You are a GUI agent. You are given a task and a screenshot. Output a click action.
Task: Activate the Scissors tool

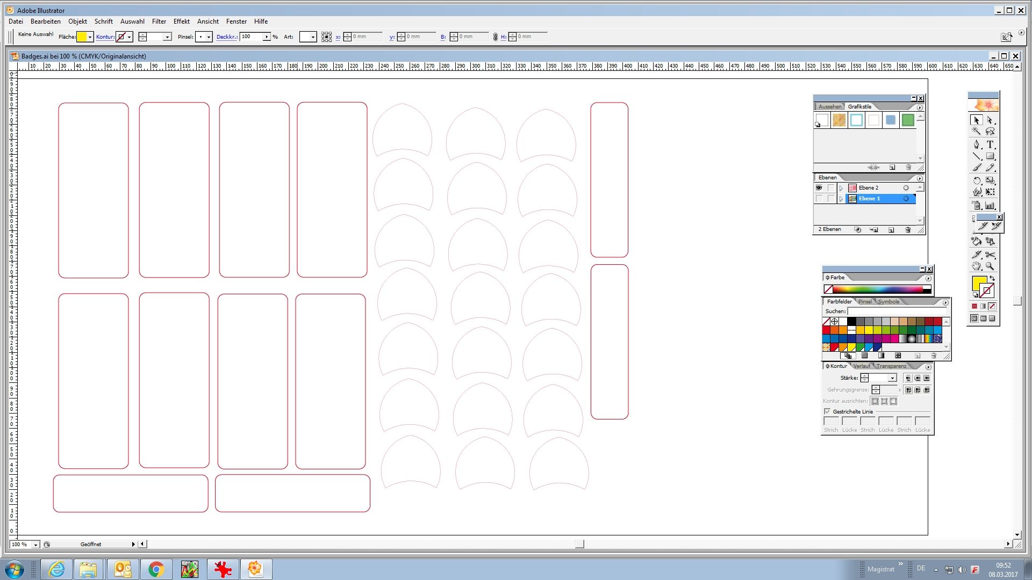click(x=990, y=255)
